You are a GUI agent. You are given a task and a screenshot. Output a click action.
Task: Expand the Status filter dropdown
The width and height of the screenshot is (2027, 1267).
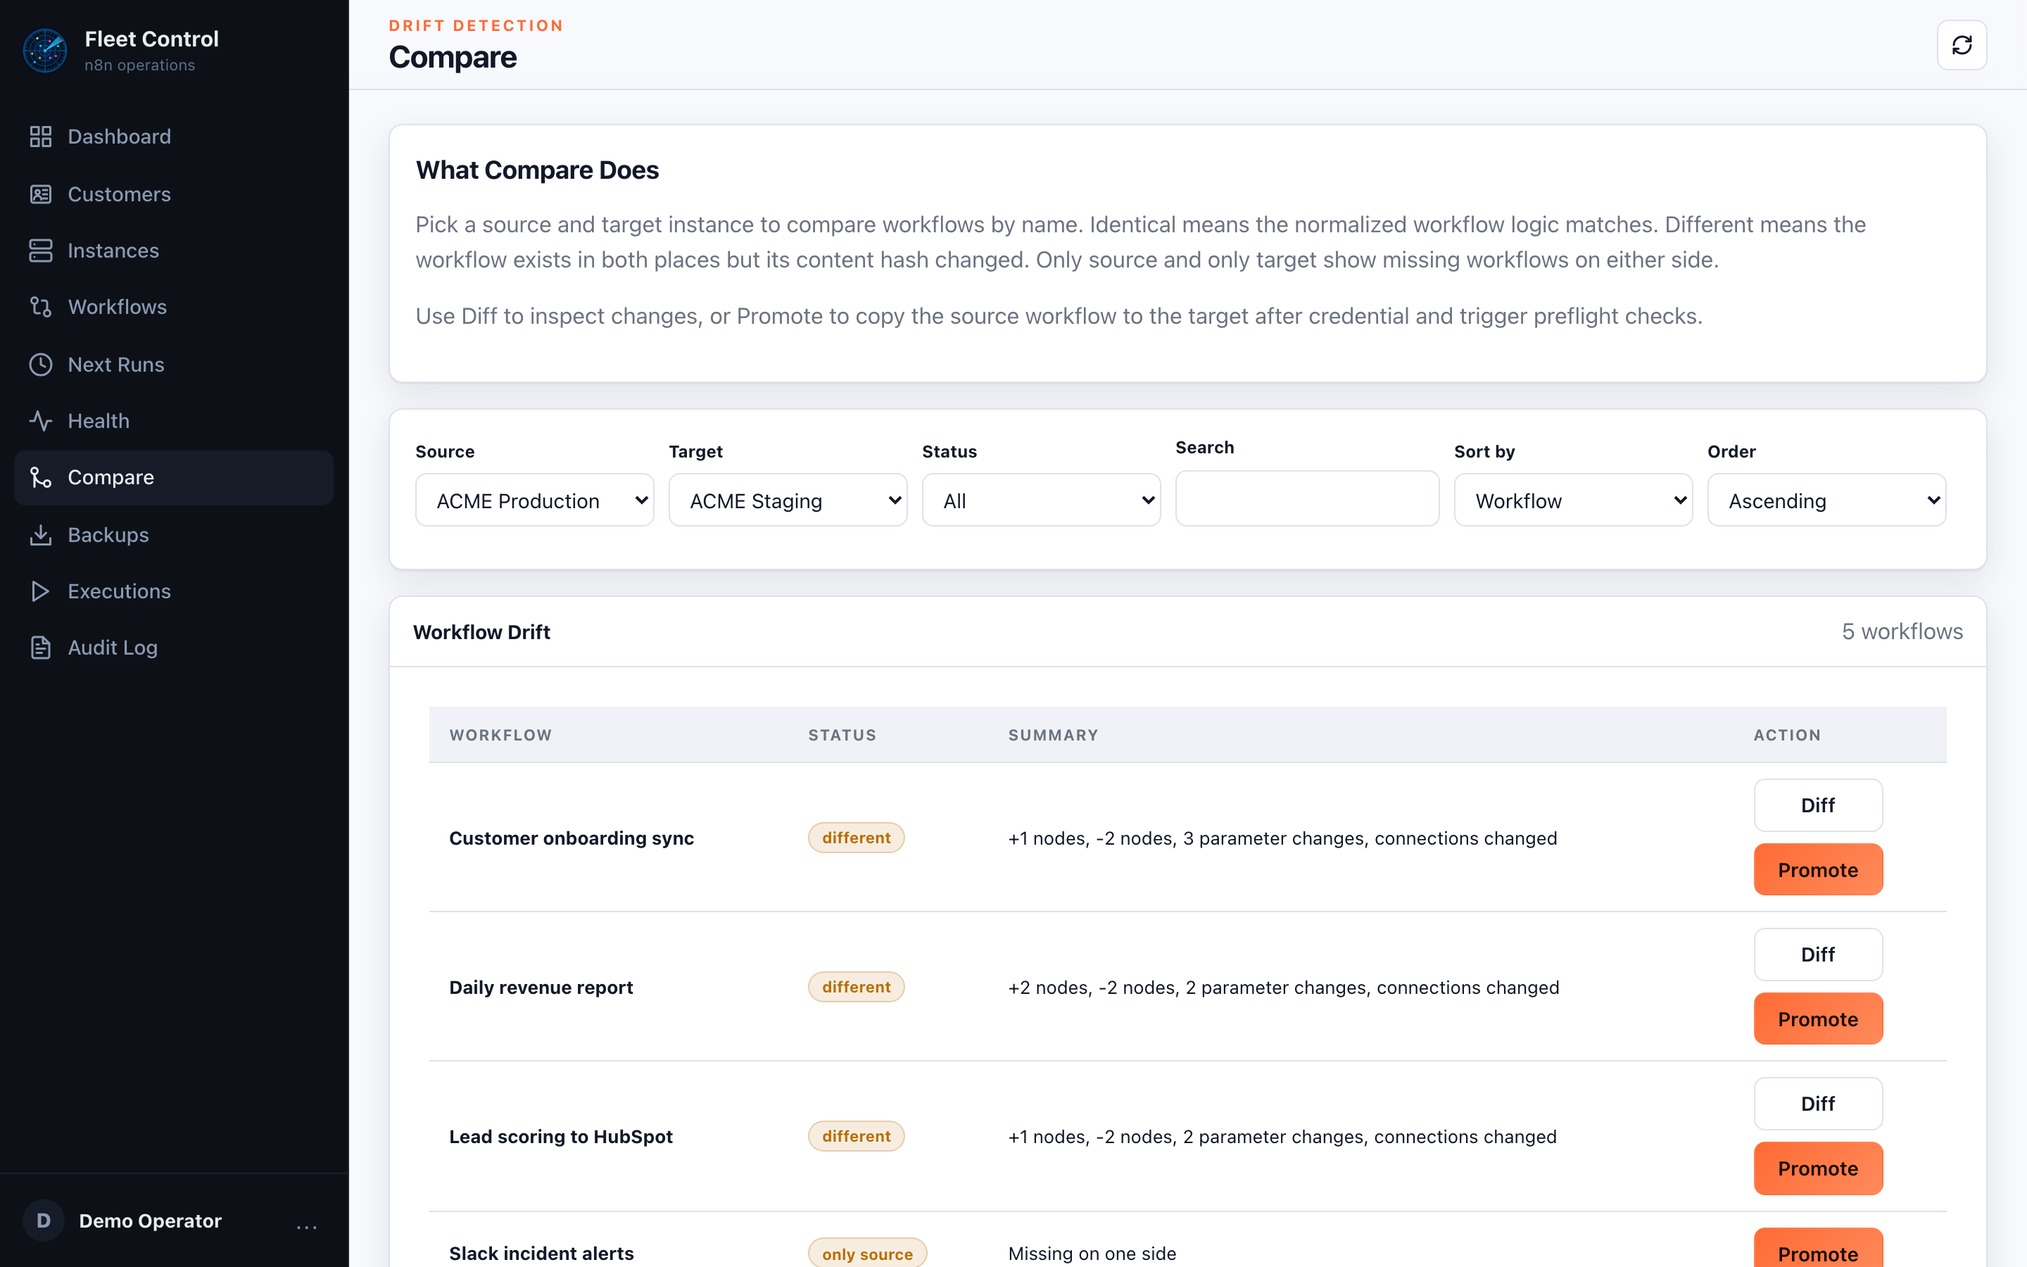point(1041,500)
